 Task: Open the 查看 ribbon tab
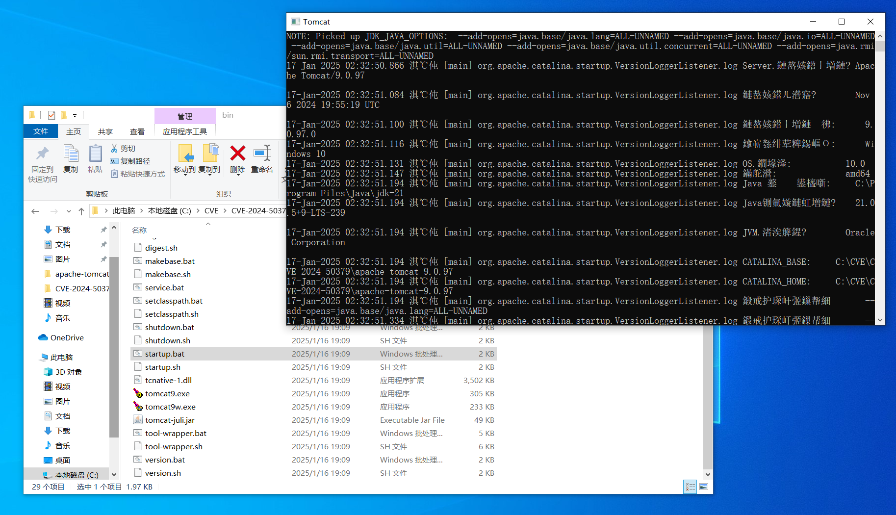[137, 131]
